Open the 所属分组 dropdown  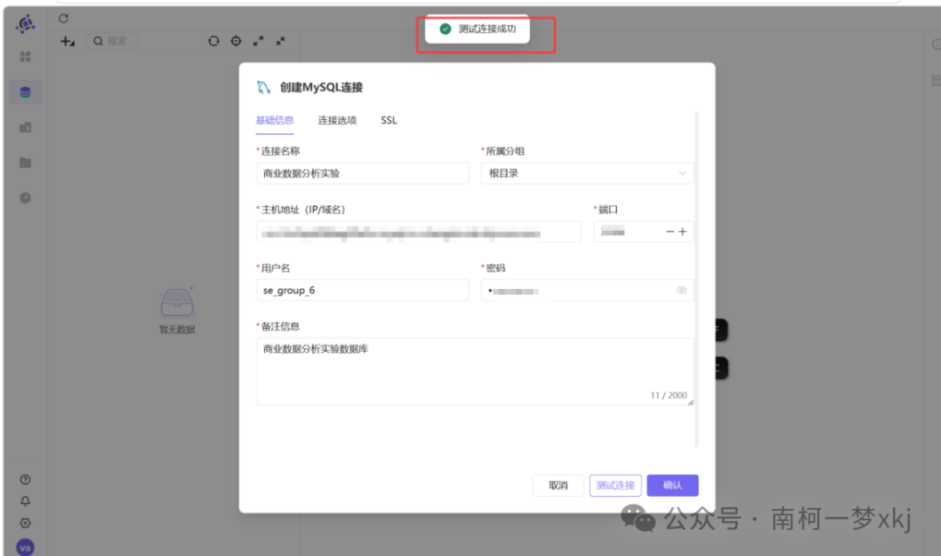coord(587,173)
